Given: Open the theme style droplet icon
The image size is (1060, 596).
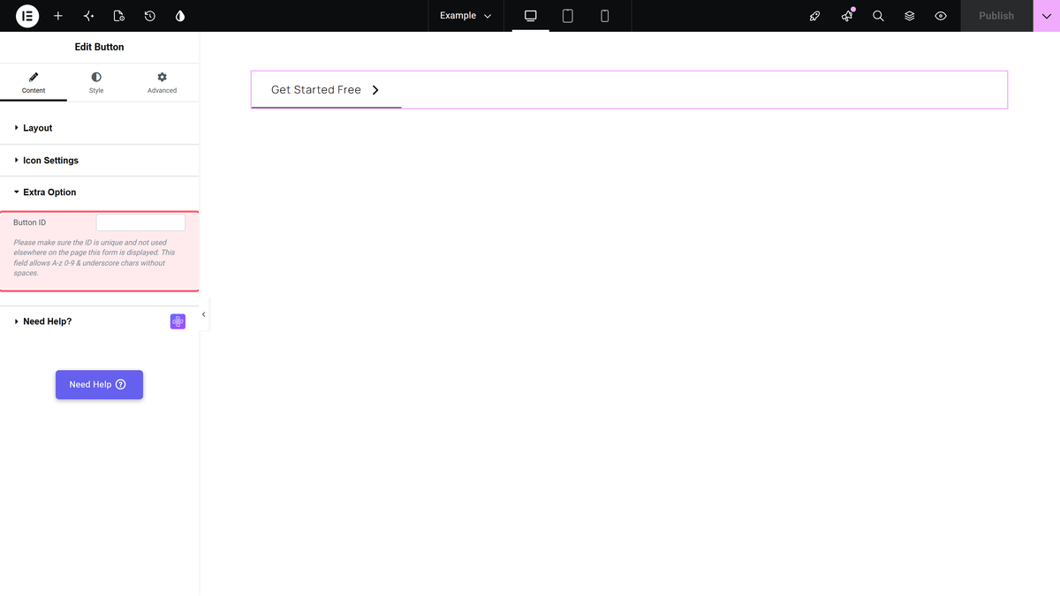Looking at the screenshot, I should [x=180, y=16].
